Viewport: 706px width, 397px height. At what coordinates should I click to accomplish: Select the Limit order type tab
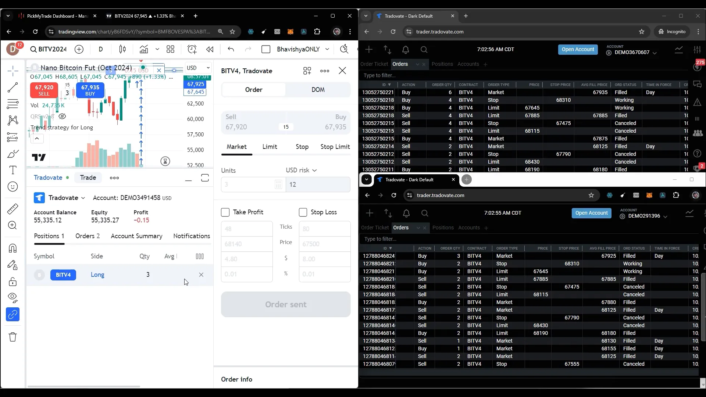tap(270, 147)
